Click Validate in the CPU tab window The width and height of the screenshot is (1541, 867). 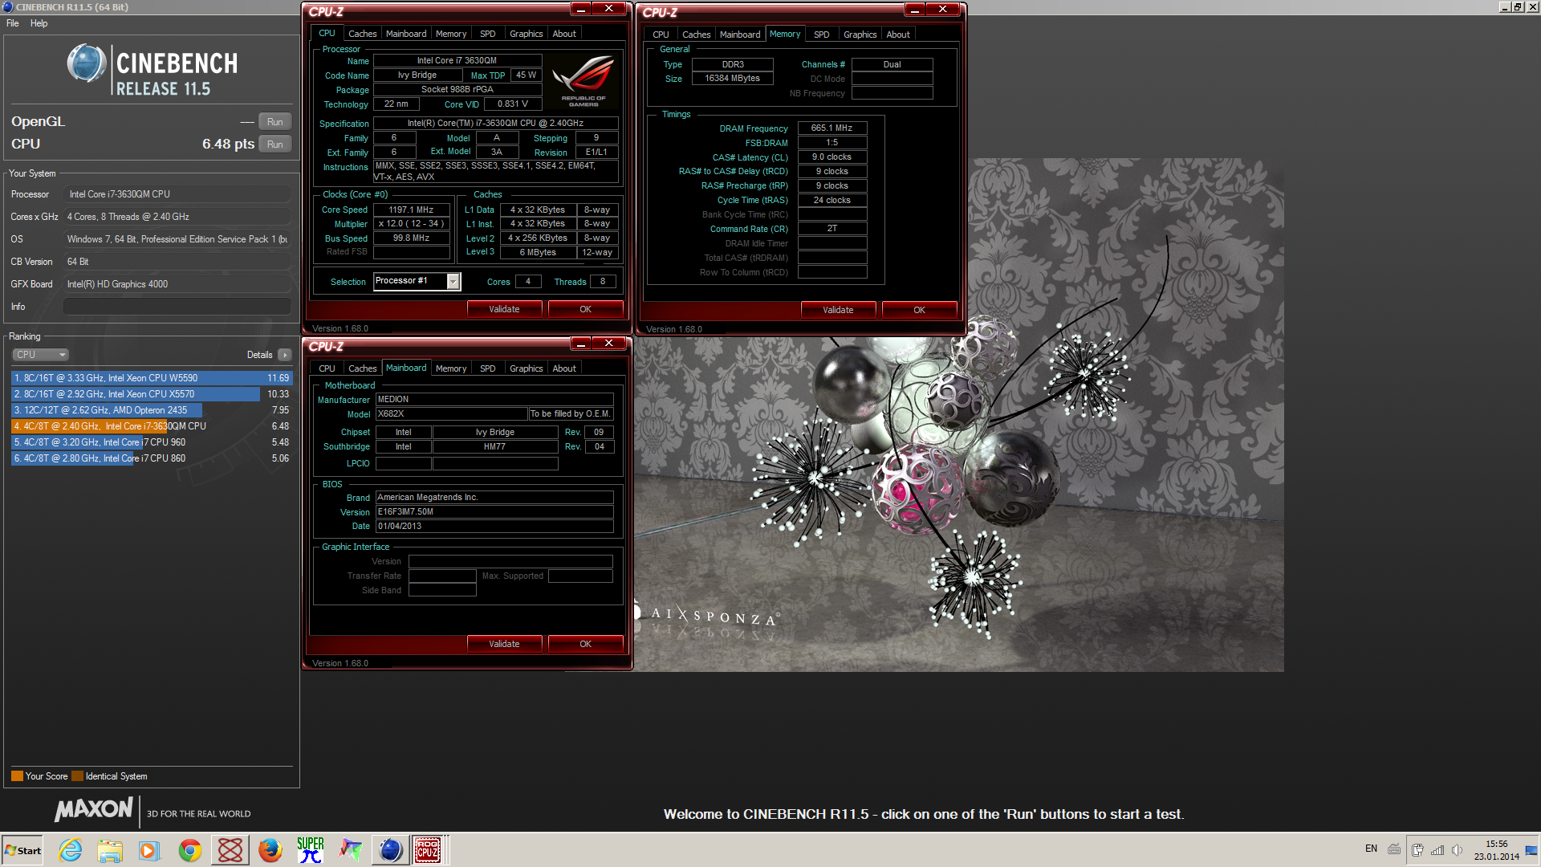coord(505,309)
